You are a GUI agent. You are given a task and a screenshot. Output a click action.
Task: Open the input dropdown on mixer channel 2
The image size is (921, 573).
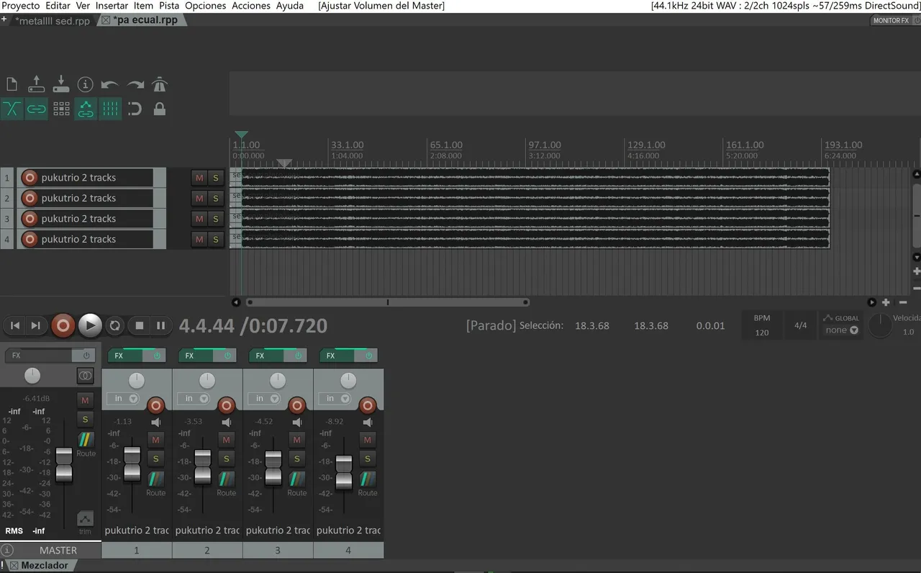click(x=193, y=399)
